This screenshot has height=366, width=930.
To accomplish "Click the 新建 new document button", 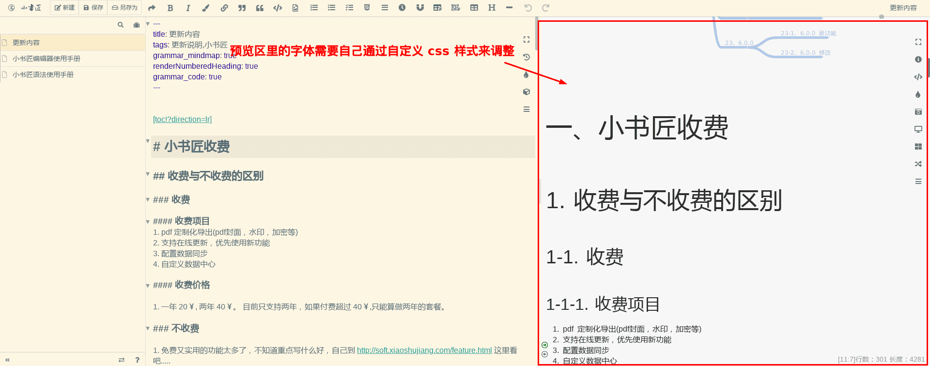I will coord(64,8).
